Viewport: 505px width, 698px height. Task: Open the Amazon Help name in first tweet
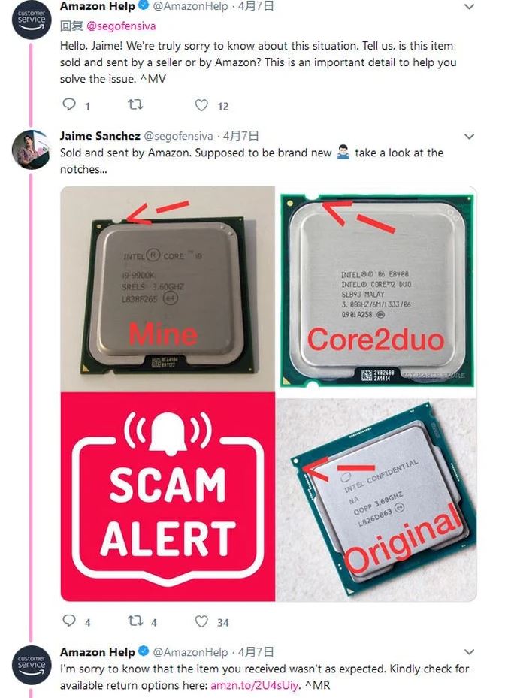[x=98, y=6]
